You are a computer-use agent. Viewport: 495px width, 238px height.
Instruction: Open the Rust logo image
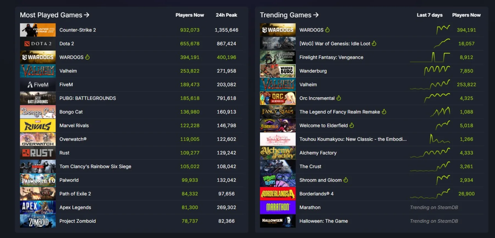coord(38,153)
